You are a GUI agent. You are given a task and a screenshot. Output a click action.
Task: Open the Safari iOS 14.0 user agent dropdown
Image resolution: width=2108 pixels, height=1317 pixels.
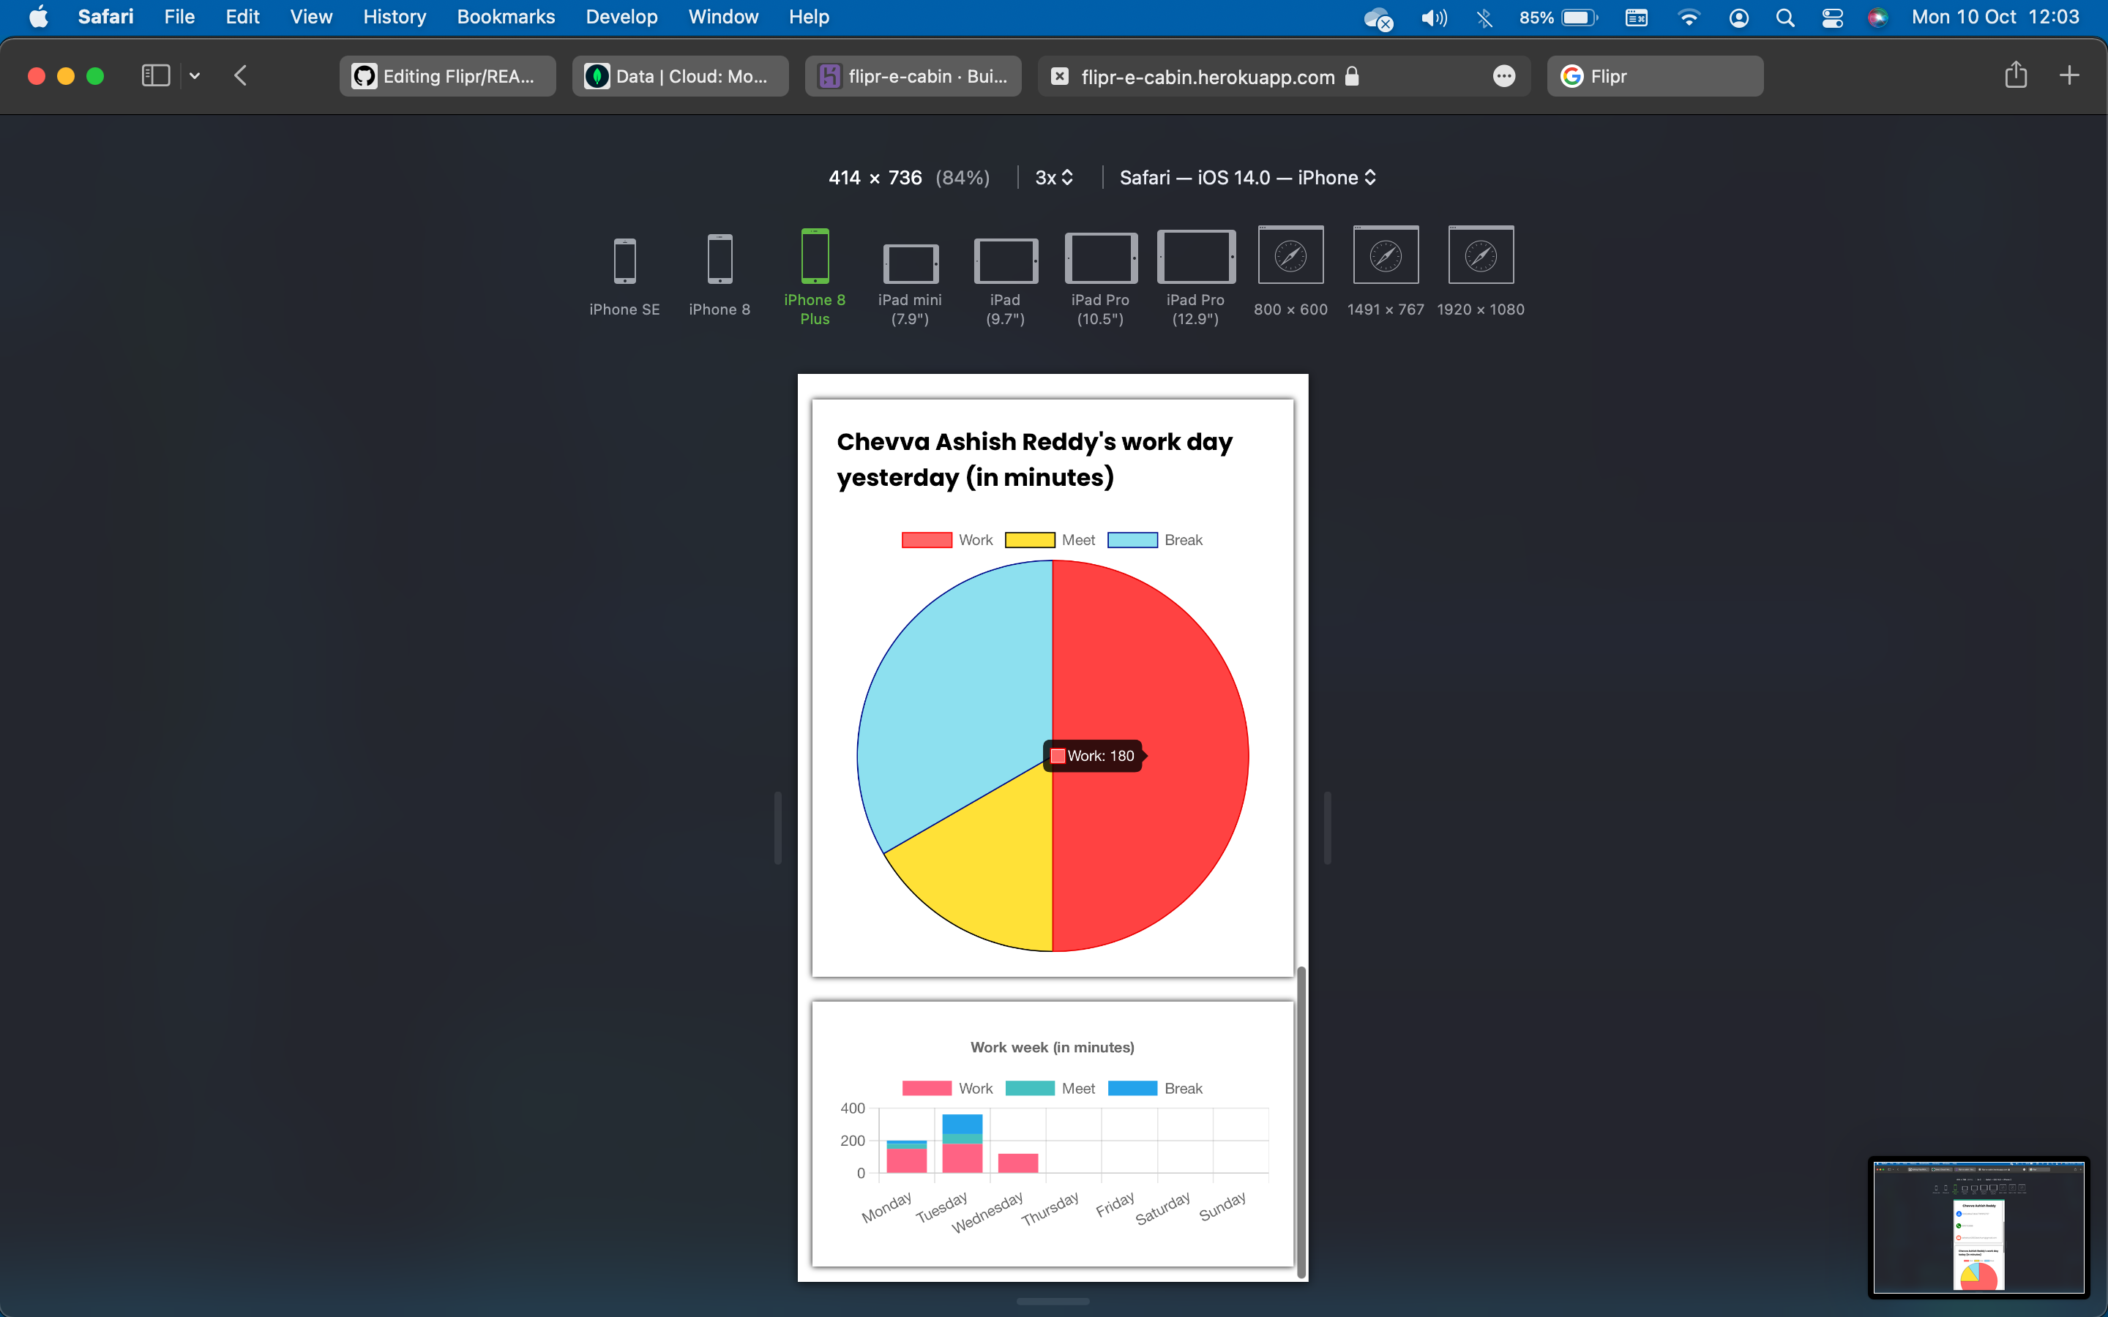point(1247,178)
